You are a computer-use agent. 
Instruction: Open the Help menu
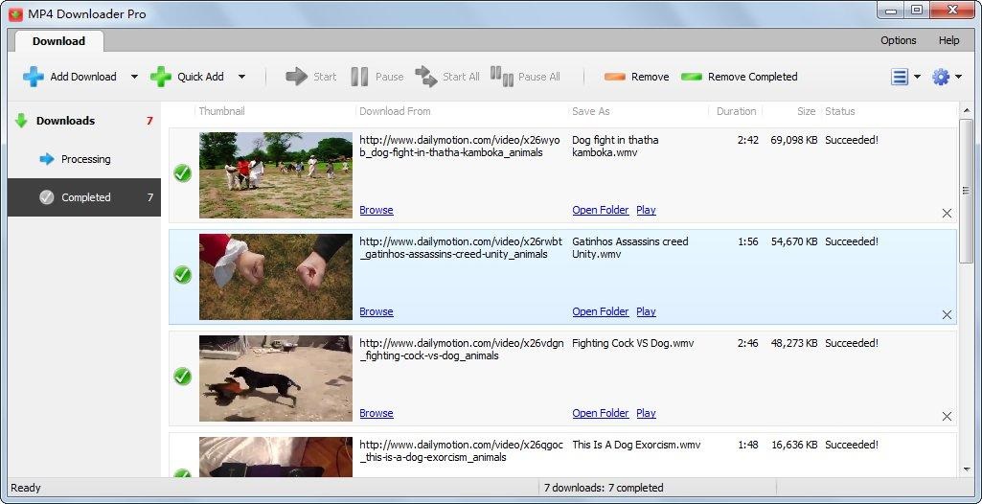[948, 40]
